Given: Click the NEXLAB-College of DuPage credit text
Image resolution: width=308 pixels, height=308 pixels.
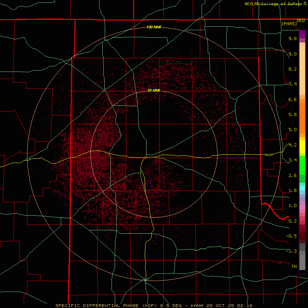Looking at the screenshot, I should coord(273,4).
